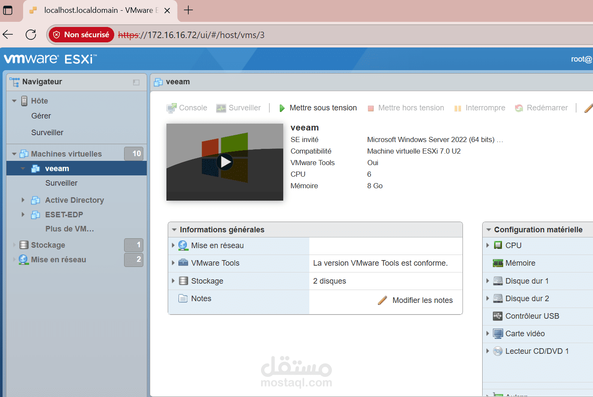Open Surveiller under Hôte
The image size is (593, 397).
click(47, 133)
